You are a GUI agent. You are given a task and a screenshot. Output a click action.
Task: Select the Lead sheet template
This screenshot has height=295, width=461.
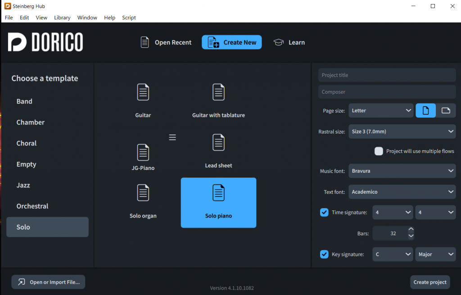click(218, 143)
